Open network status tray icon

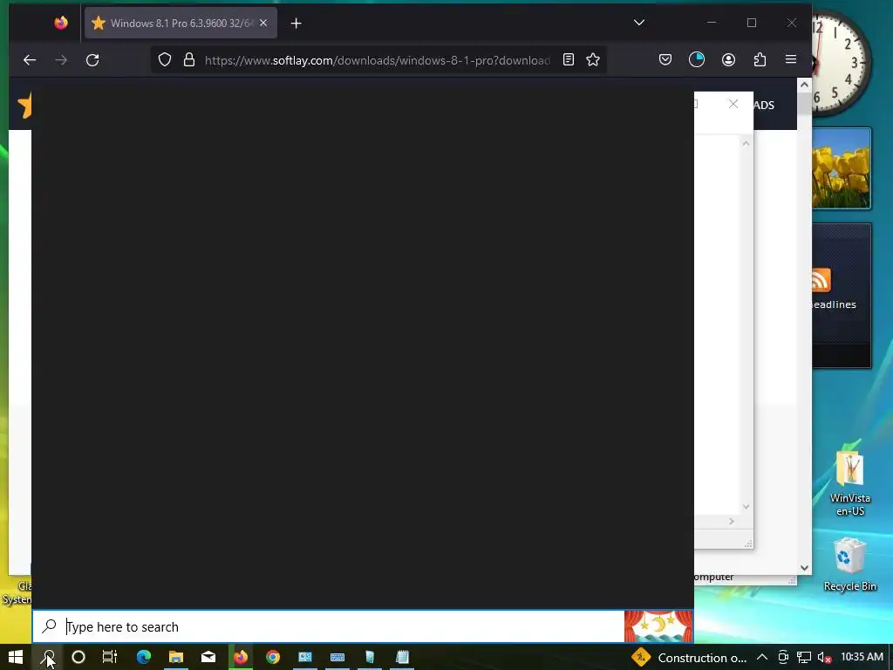pos(803,658)
